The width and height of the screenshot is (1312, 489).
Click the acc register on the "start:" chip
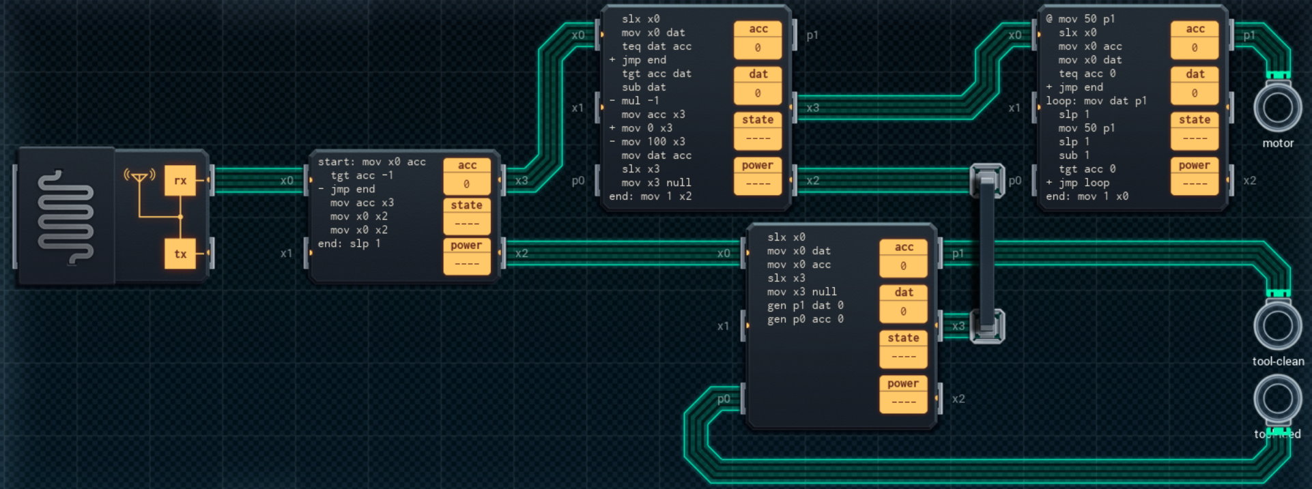[467, 175]
